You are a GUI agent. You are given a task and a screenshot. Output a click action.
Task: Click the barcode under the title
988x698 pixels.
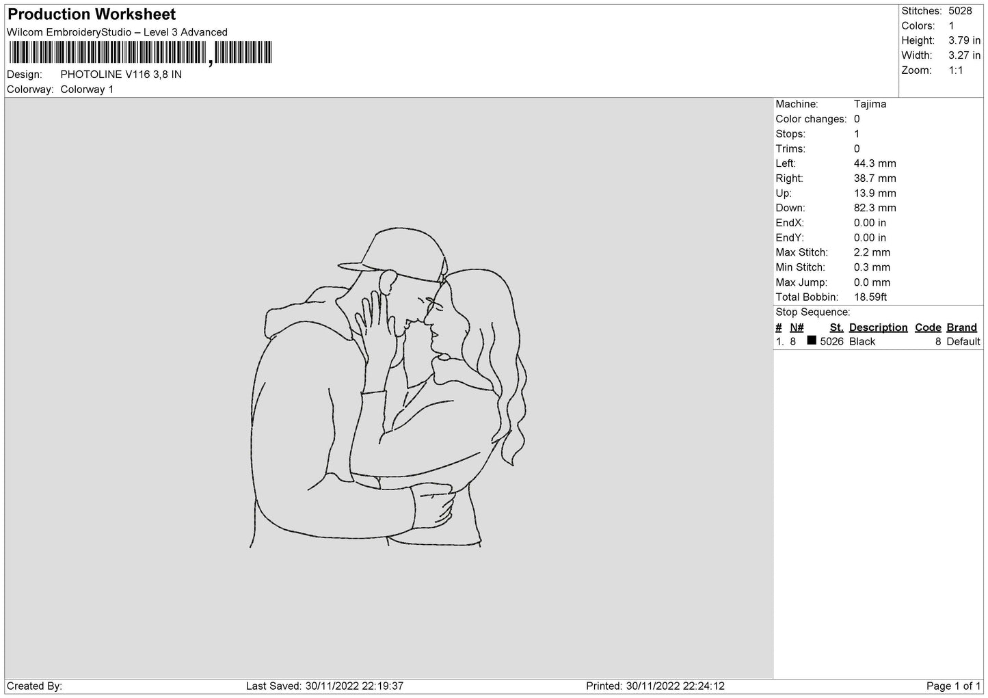(140, 53)
